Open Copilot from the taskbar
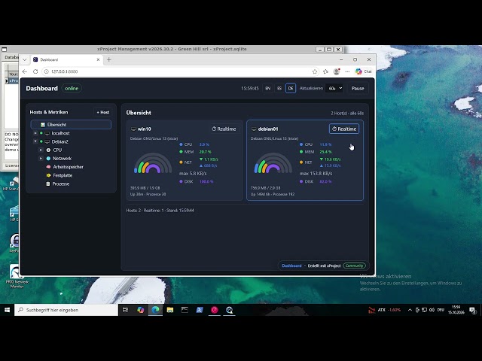Screen dimensions: 482x361 (141, 310)
